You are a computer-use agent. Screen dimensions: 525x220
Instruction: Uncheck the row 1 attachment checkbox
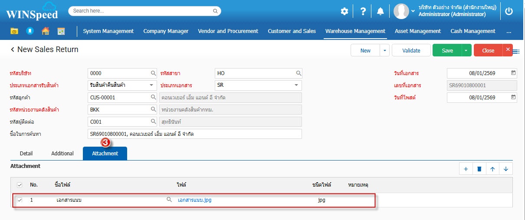point(20,200)
